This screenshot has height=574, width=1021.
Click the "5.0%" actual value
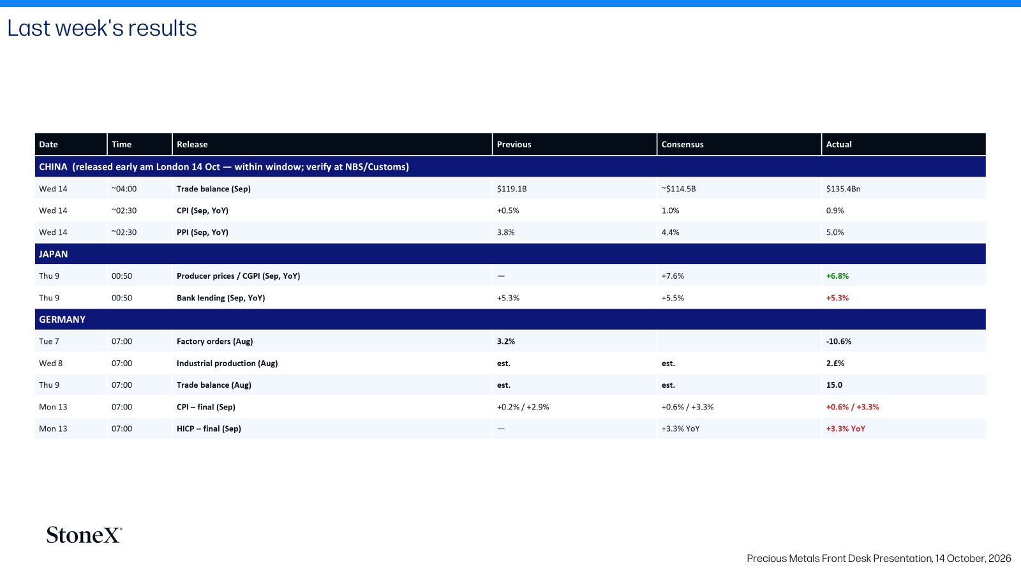[x=835, y=232]
